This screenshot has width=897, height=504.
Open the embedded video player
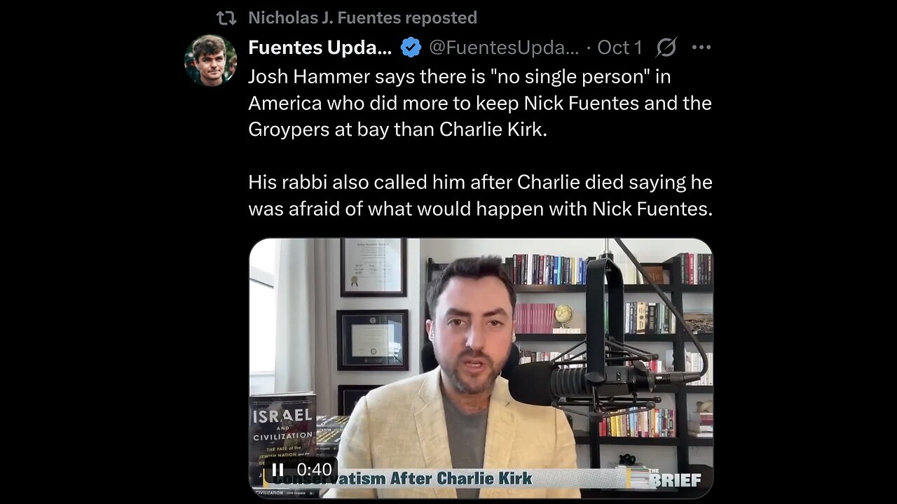tap(481, 350)
